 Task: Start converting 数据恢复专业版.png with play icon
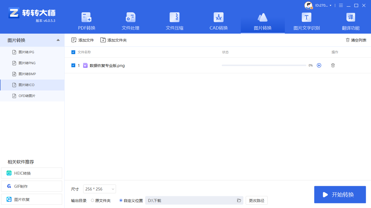point(319,65)
